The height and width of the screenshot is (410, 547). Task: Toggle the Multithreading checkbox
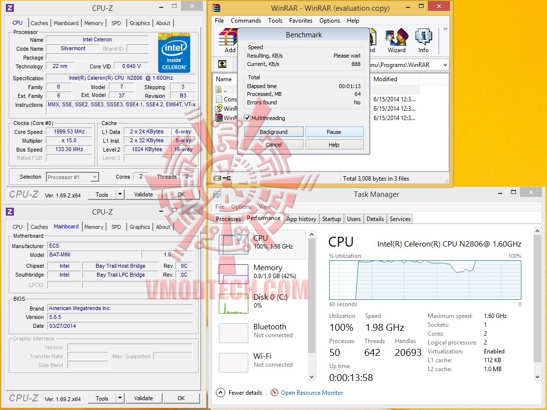(x=247, y=118)
